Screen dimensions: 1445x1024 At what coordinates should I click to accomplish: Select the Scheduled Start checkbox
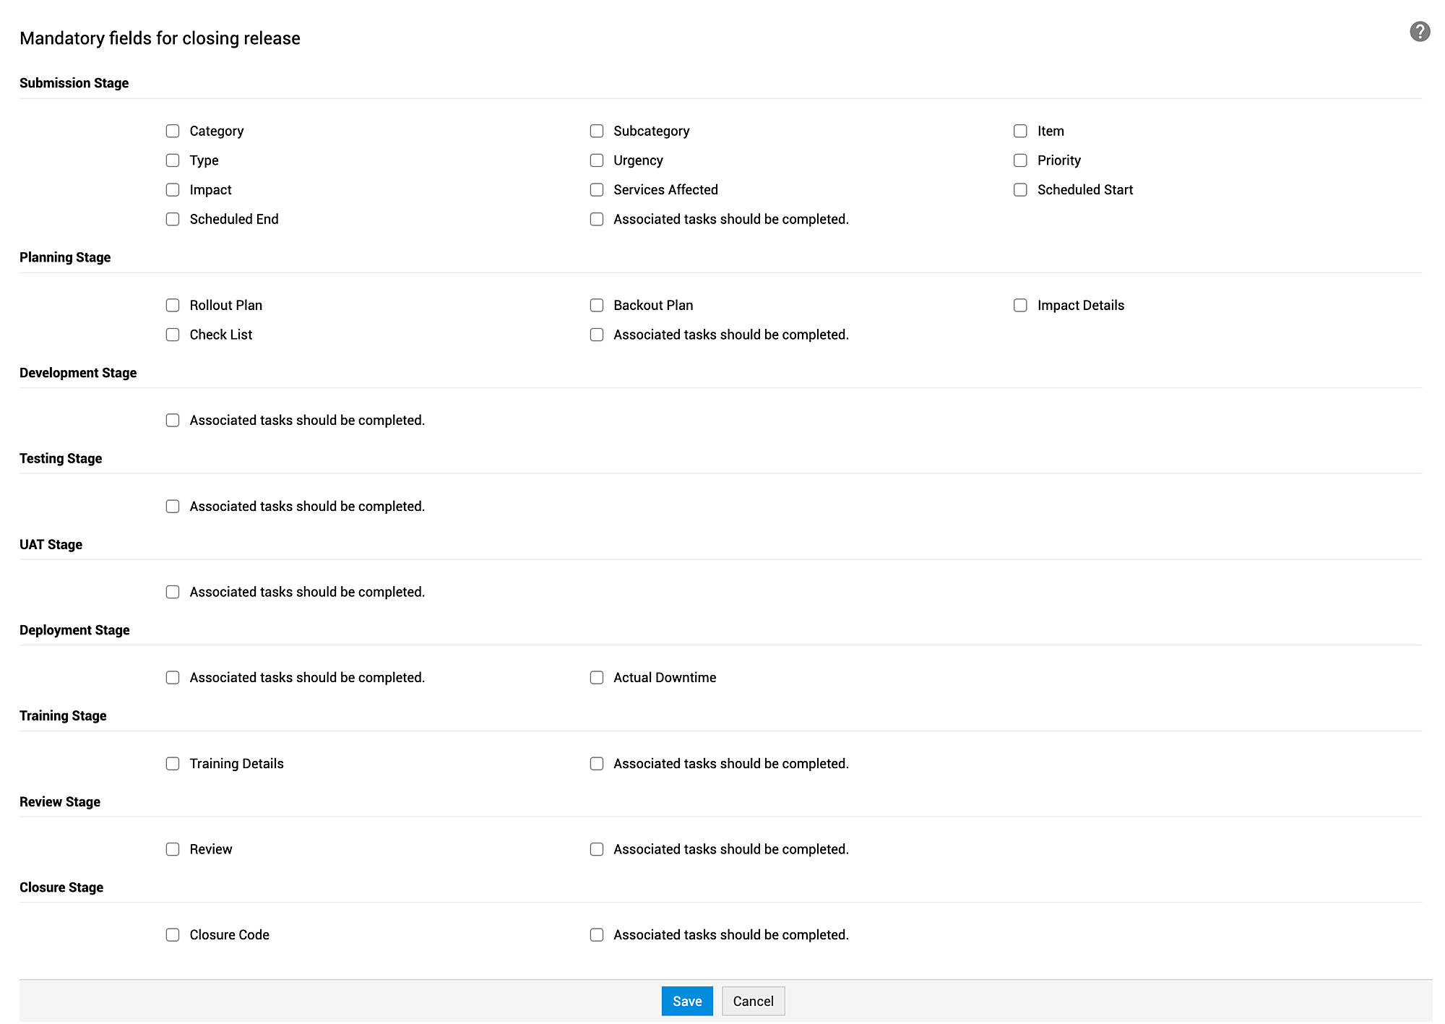[1020, 190]
